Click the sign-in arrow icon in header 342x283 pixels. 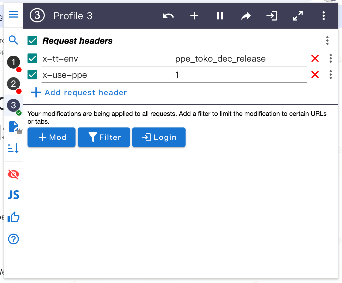(x=272, y=16)
